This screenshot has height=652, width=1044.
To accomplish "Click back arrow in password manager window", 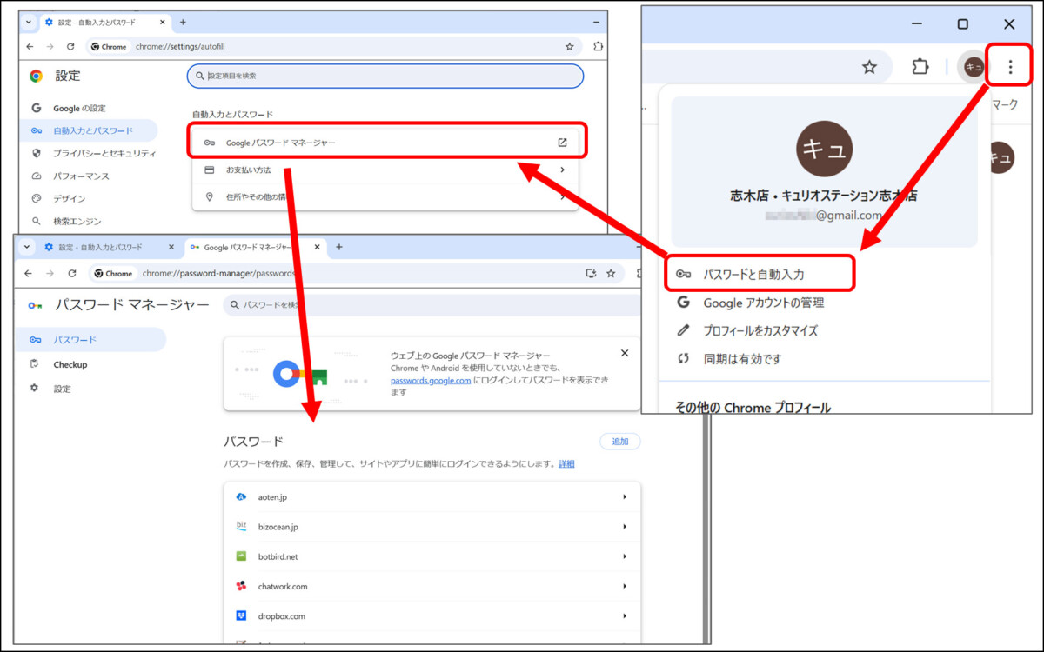I will [29, 273].
